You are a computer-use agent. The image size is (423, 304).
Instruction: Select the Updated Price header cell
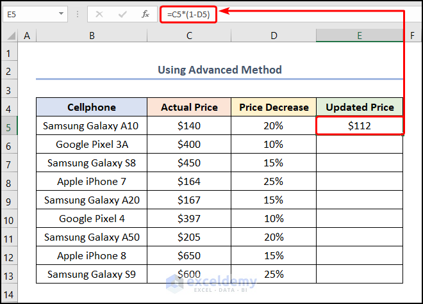point(360,108)
